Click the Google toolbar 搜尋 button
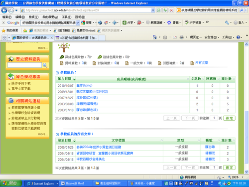Image resolution: width=249 pixels, height=187 pixels. pos(87,22)
